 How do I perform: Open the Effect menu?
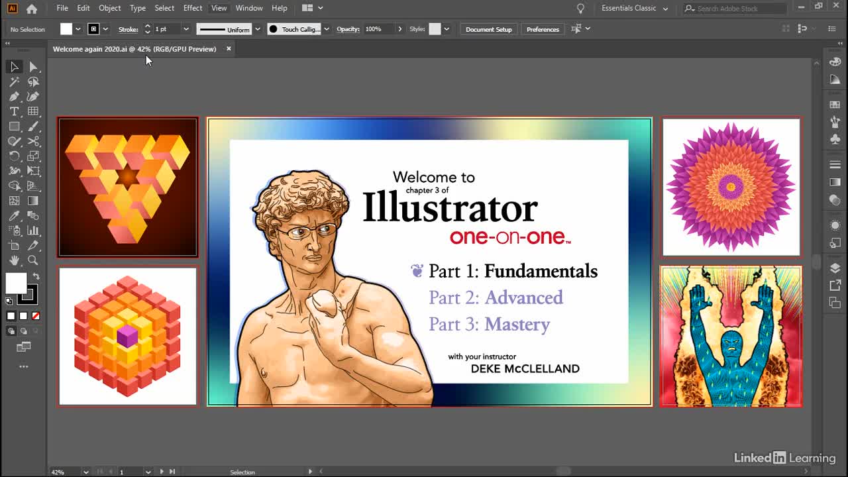click(x=193, y=8)
